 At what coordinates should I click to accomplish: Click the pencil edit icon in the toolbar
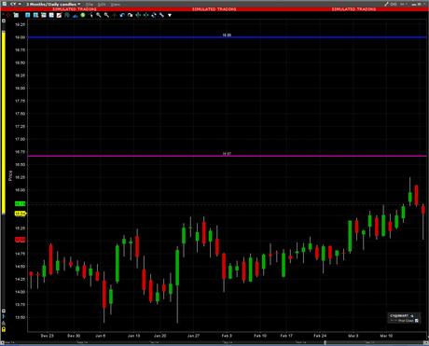pos(59,15)
